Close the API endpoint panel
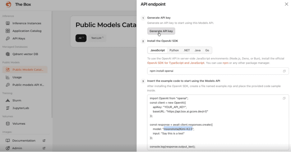Viewport: 291px width, 152px height. coord(286,4)
